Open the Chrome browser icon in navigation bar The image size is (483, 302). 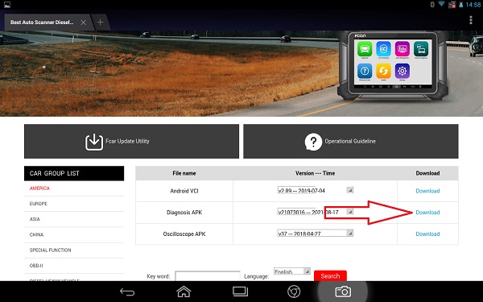pos(294,292)
